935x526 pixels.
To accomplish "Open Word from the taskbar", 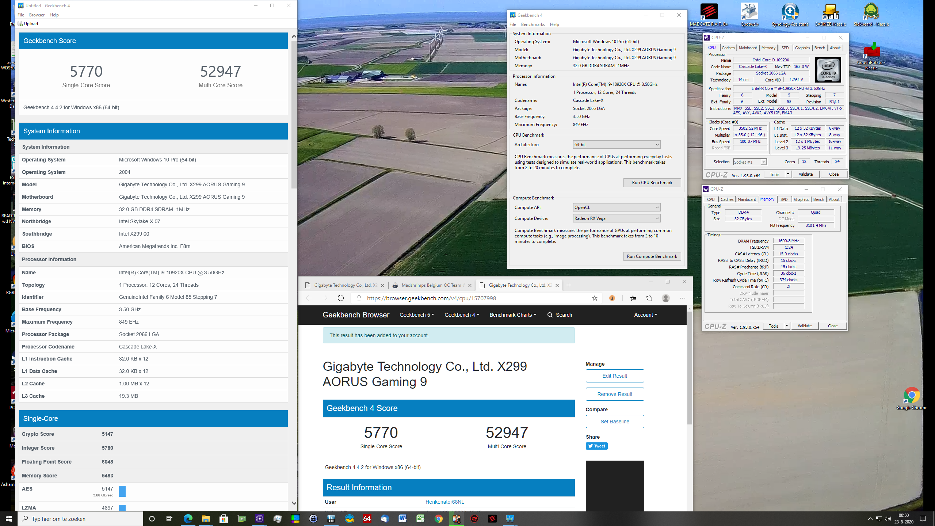I will point(402,519).
